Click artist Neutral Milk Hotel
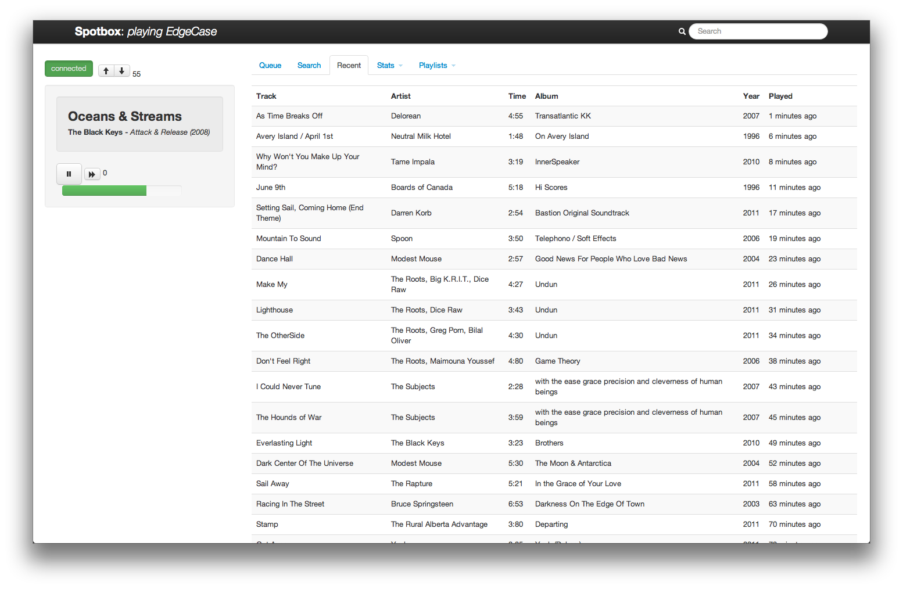Image resolution: width=903 pixels, height=589 pixels. pyautogui.click(x=421, y=137)
